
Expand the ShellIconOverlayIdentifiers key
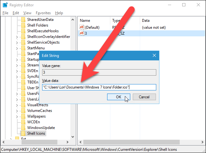coord(17,37)
